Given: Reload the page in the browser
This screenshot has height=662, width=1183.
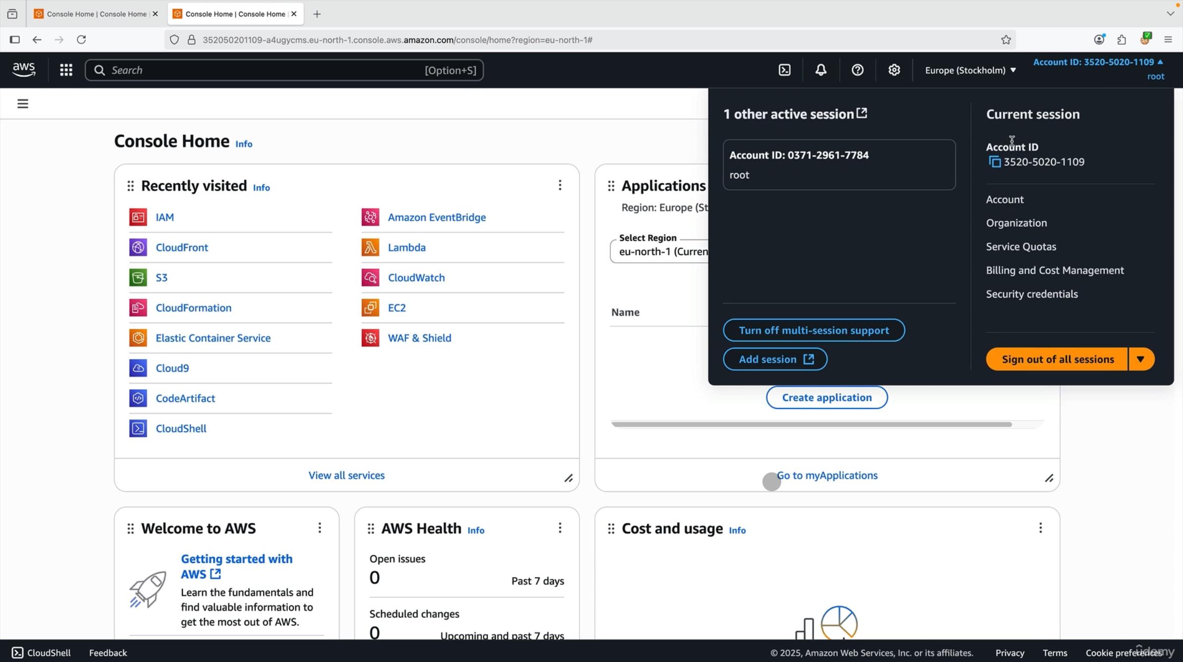Looking at the screenshot, I should pyautogui.click(x=81, y=40).
